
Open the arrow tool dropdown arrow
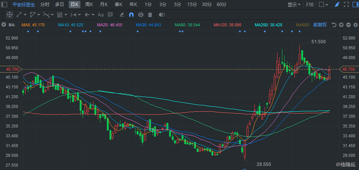[93, 15]
